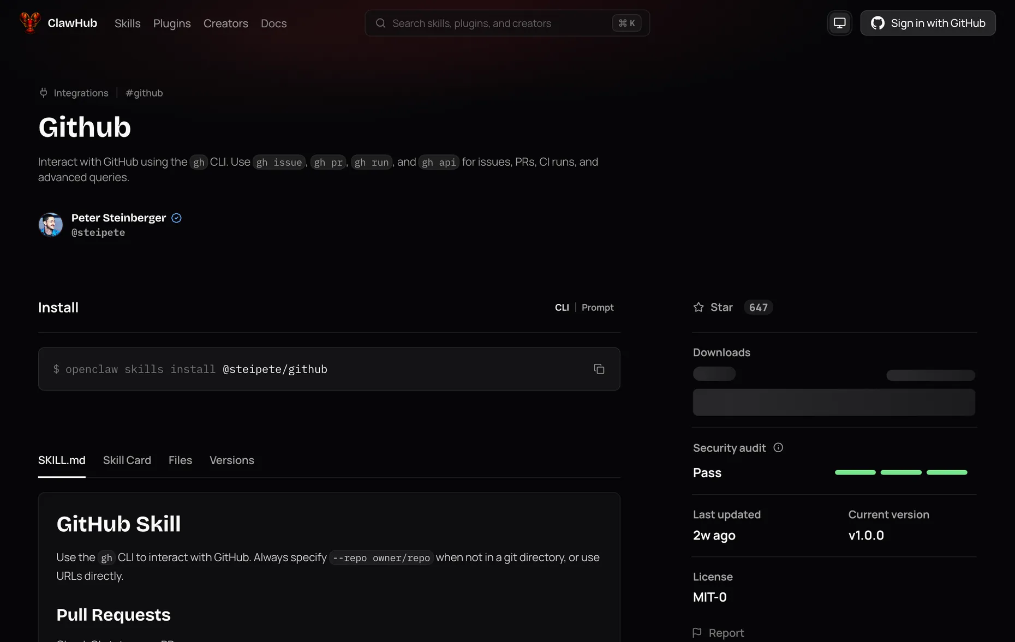The image size is (1015, 642).
Task: Click the gh issue code chip
Action: 279,163
